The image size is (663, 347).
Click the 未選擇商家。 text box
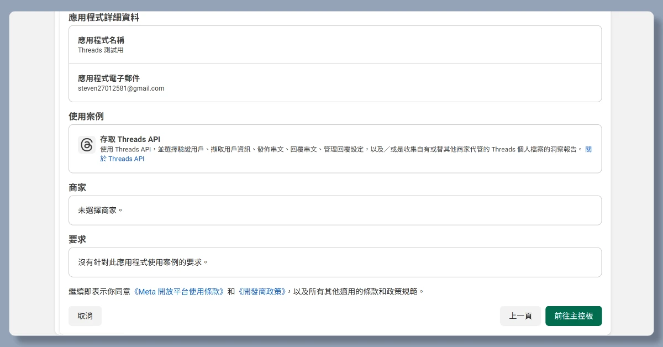(335, 210)
